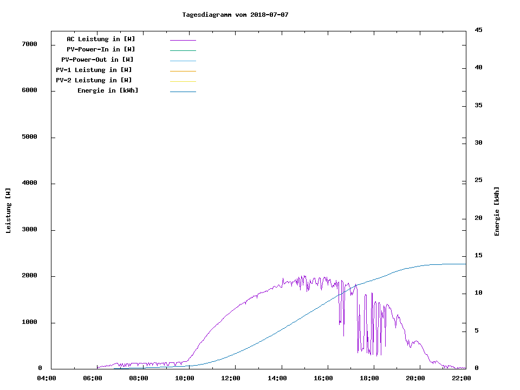Select the 16:00 time label on x-axis
Image resolution: width=520 pixels, height=390 pixels.
(x=323, y=378)
